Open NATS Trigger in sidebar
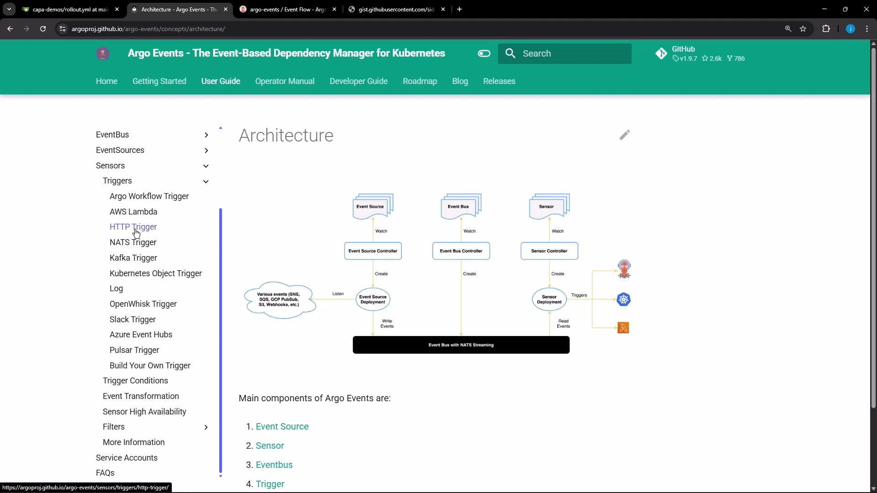The width and height of the screenshot is (877, 493). (x=133, y=242)
